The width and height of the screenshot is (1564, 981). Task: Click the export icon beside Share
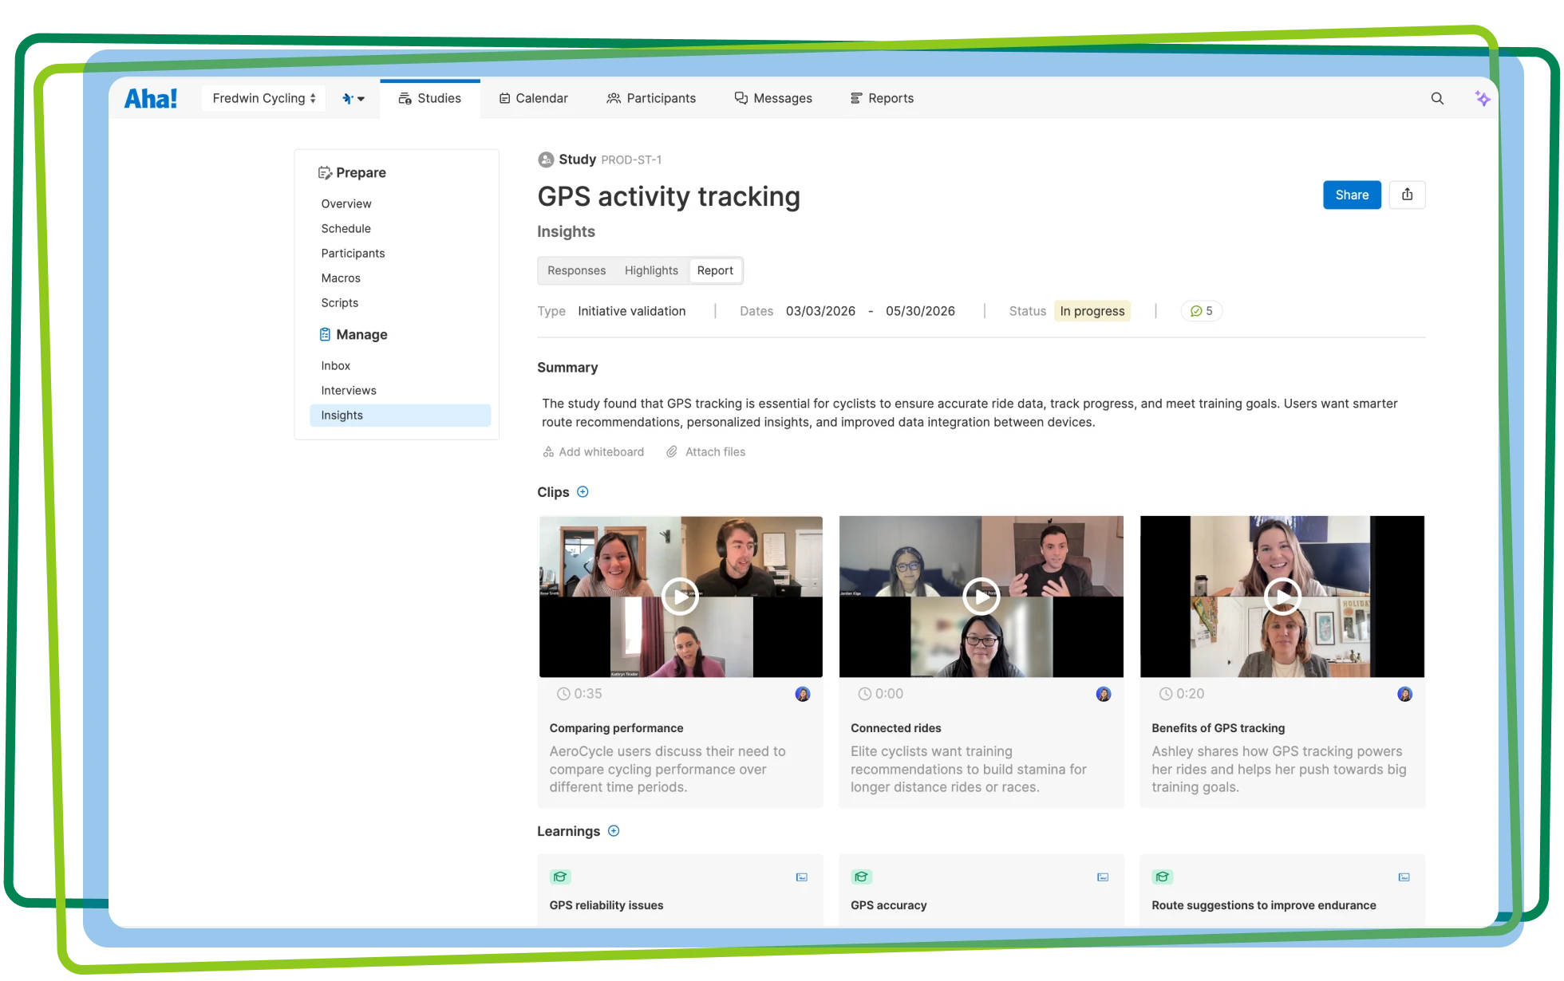1408,195
